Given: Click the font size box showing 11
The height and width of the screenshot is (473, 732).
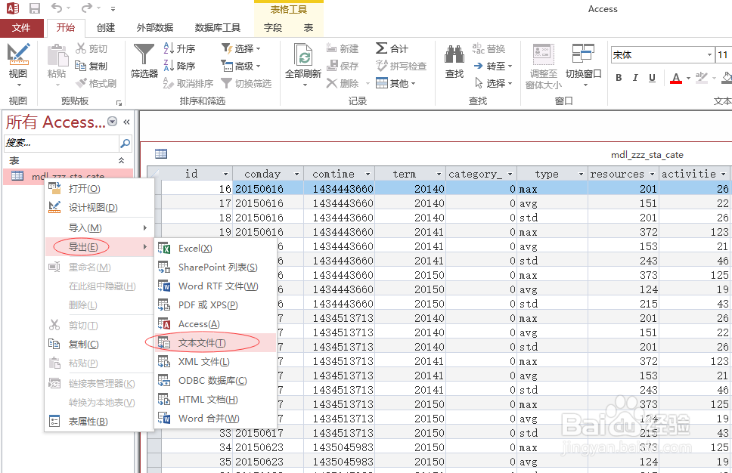Looking at the screenshot, I should pos(723,55).
